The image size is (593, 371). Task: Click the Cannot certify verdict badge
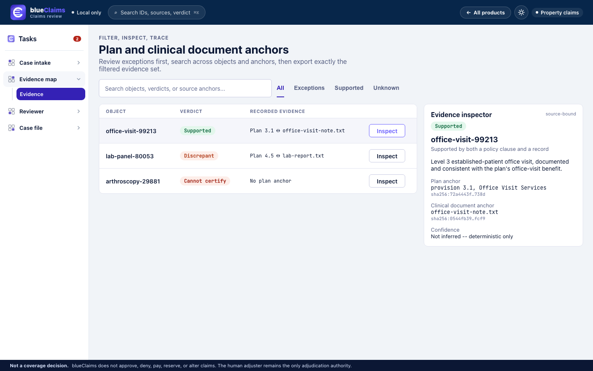click(205, 181)
